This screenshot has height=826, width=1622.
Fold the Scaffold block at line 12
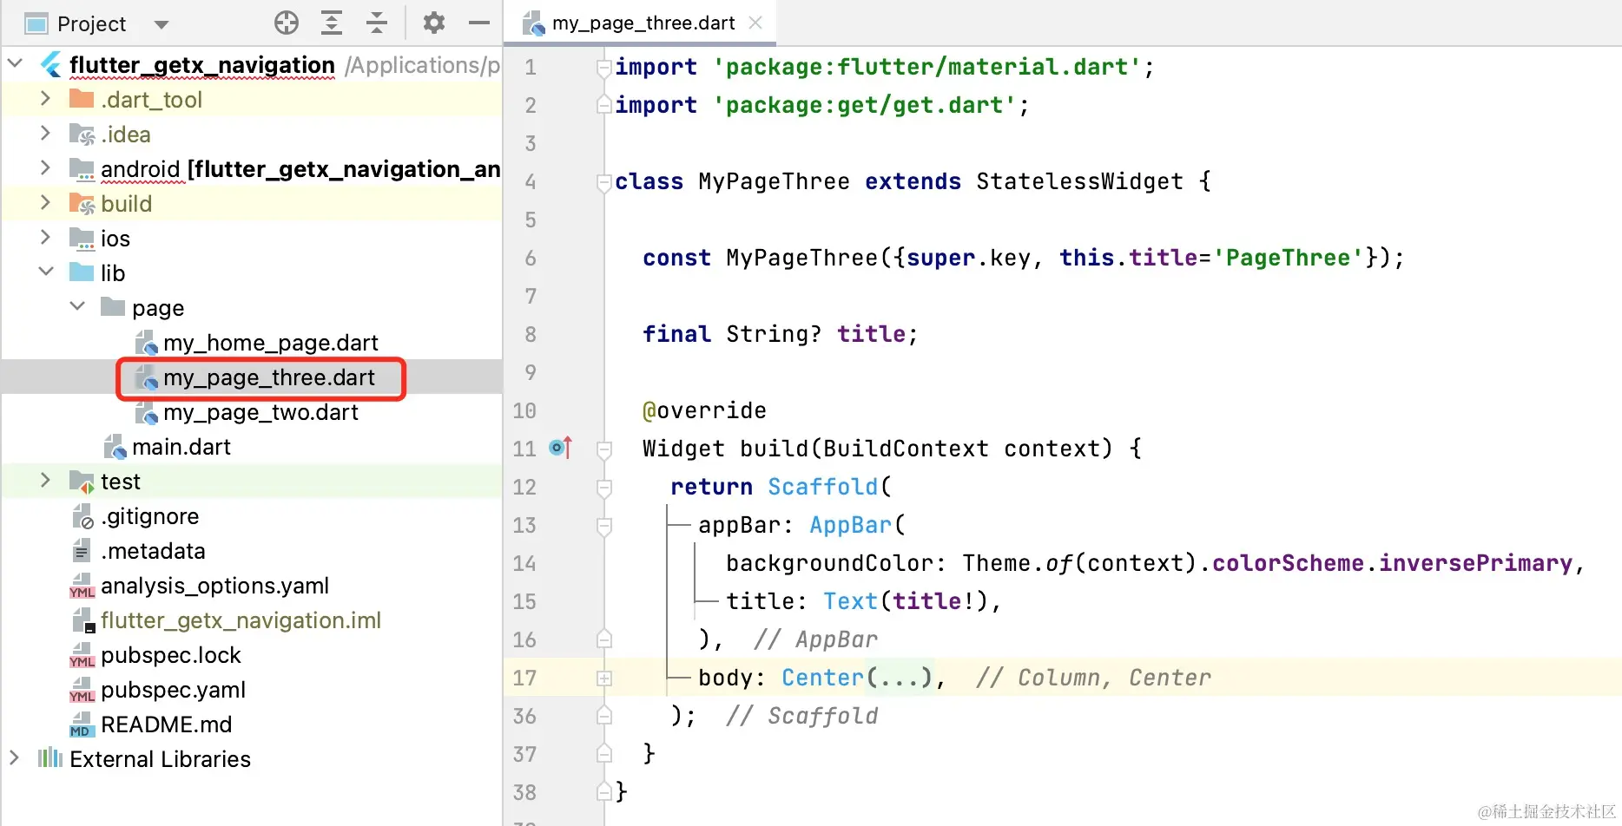[604, 488]
